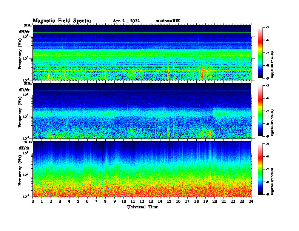Click the dH/dt color scale bar

pyautogui.click(x=260, y=53)
